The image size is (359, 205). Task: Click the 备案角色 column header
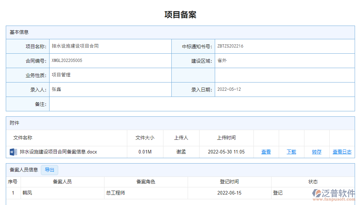click(x=146, y=182)
